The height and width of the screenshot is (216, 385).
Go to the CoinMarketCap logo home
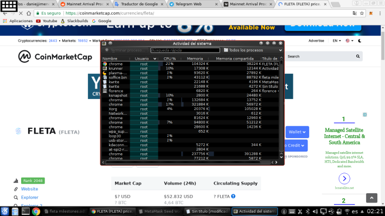click(x=55, y=57)
